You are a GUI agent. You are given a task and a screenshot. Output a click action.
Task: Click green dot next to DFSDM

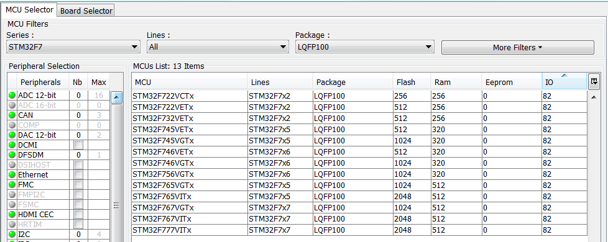[12, 155]
